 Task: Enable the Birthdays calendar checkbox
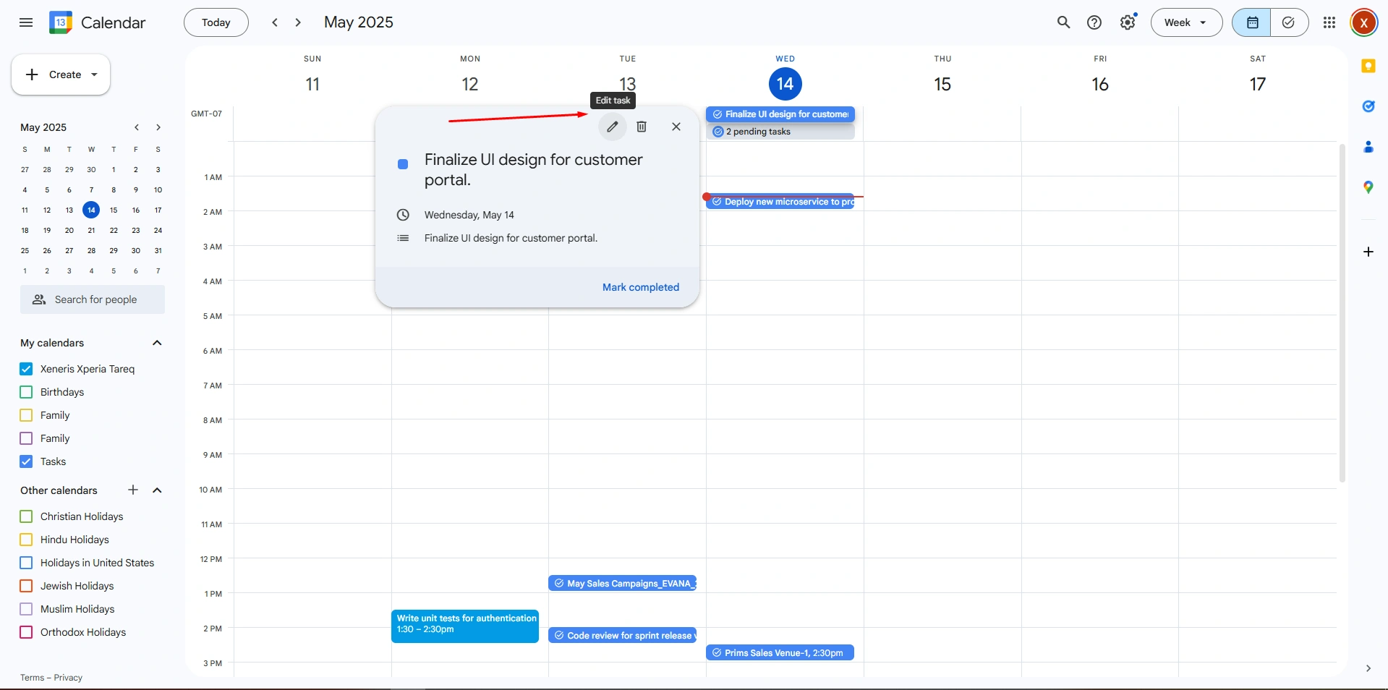(x=27, y=392)
